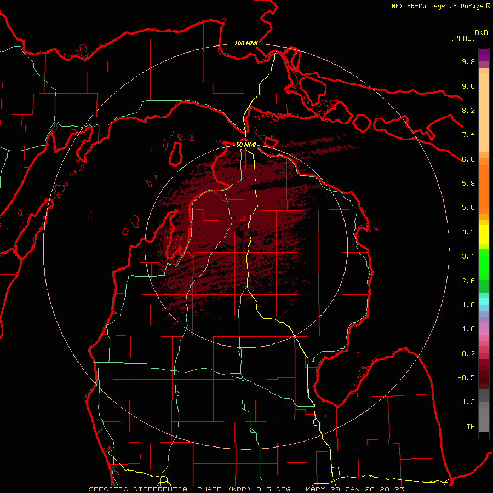Click the DKD label above the color scale

pos(481,33)
